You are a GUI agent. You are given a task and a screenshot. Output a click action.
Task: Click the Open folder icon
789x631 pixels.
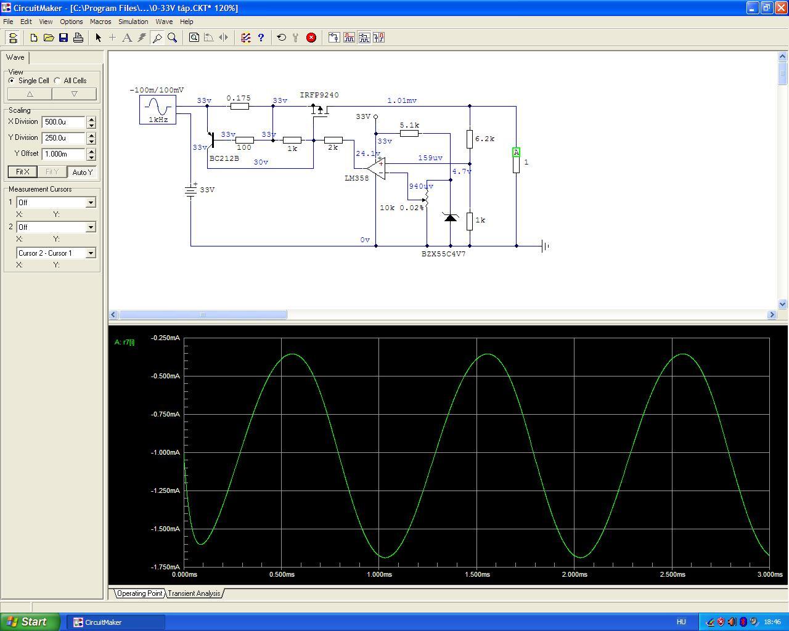click(49, 38)
